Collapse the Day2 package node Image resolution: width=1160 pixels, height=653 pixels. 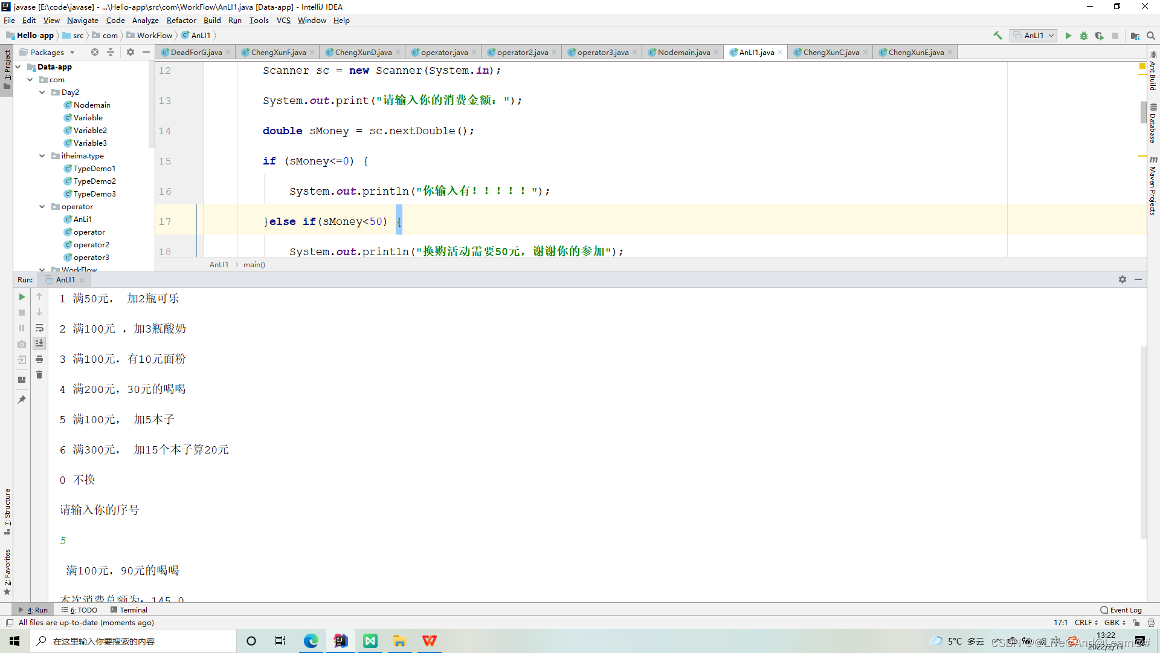point(42,92)
